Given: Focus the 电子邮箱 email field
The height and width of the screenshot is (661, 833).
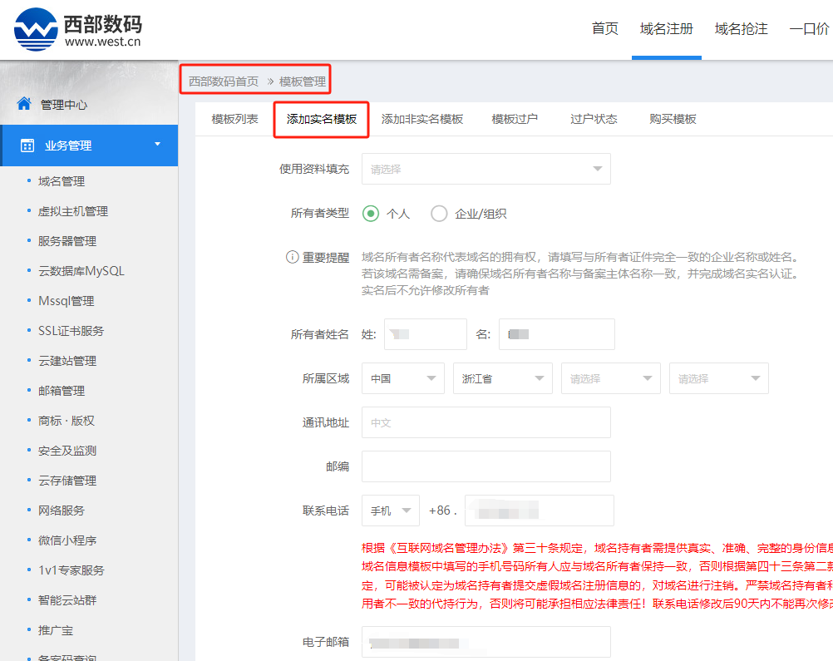Looking at the screenshot, I should (x=486, y=642).
